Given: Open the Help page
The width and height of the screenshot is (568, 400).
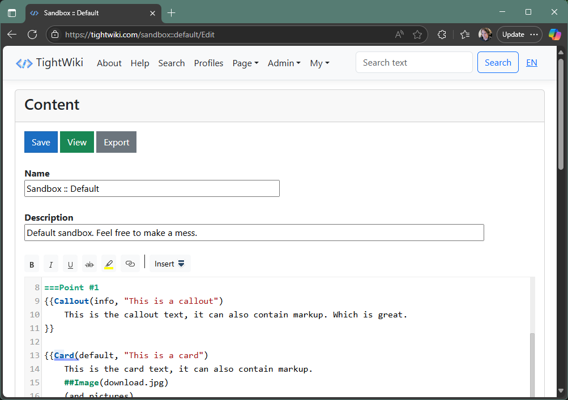Looking at the screenshot, I should [140, 63].
